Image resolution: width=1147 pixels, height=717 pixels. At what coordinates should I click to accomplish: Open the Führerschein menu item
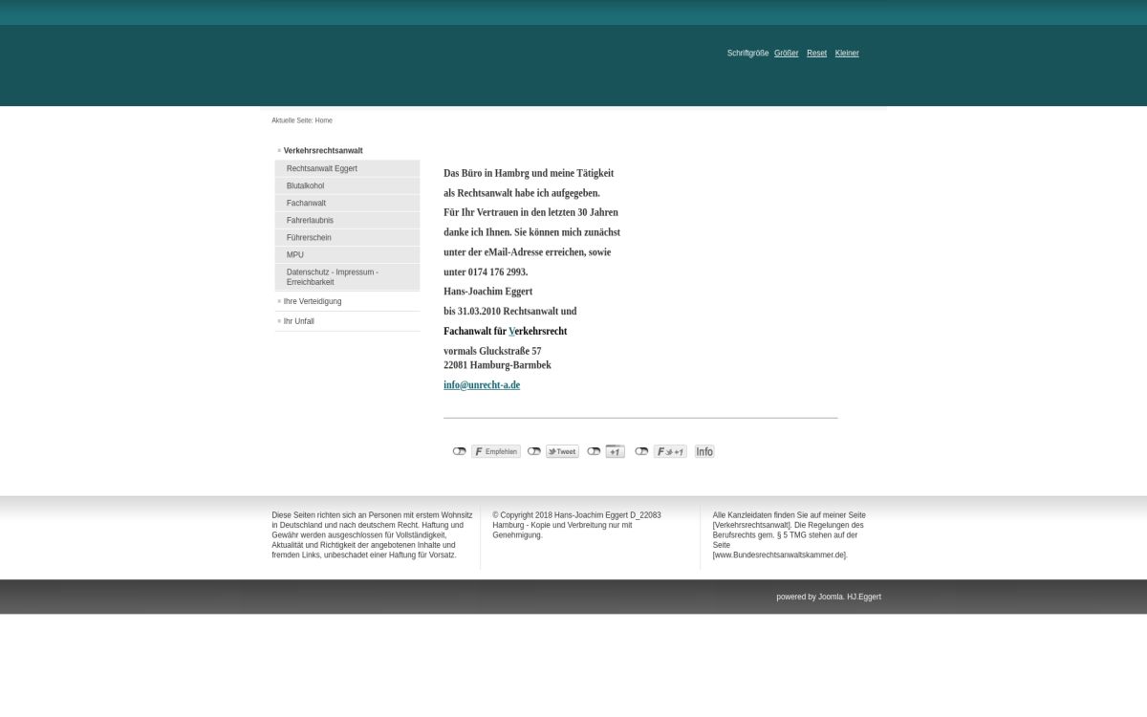[x=309, y=237]
